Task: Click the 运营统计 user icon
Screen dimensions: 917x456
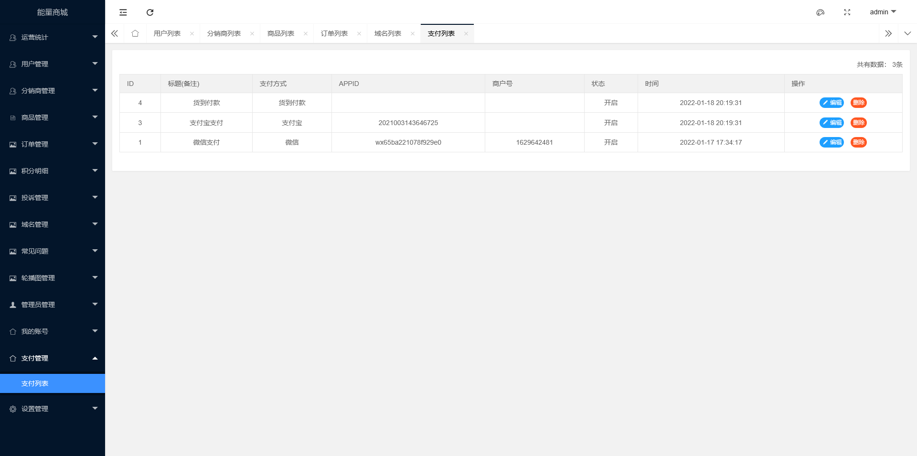Action: click(x=13, y=37)
